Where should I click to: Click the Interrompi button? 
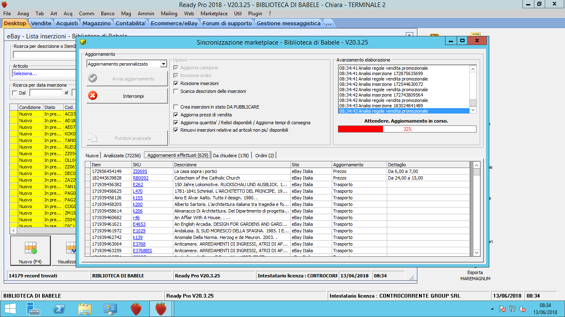(127, 96)
